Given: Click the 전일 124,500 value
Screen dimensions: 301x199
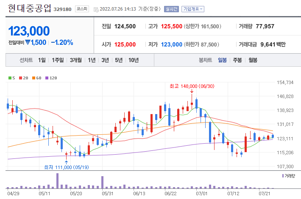Looking at the screenshot, I should [125, 26].
